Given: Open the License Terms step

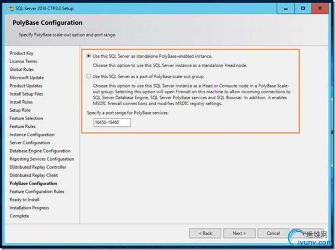Looking at the screenshot, I should [23, 61].
